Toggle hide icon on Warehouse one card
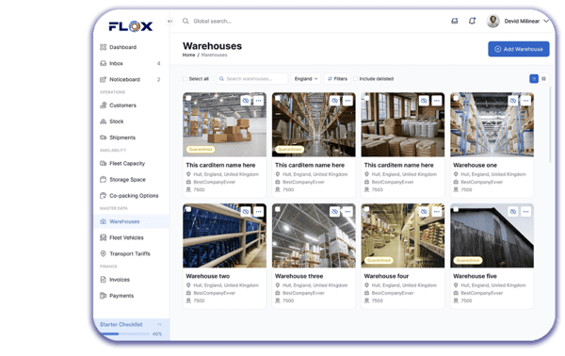Screen dimensions: 565x356 pyautogui.click(x=513, y=101)
